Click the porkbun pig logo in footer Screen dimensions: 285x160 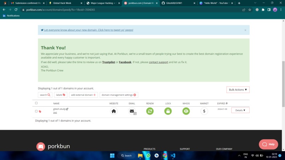click(x=41, y=146)
